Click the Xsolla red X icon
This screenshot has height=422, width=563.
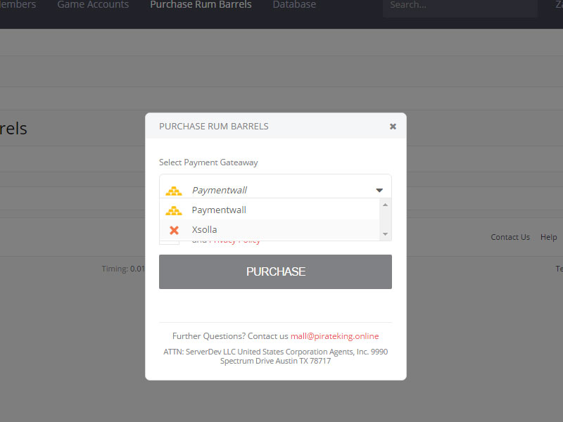point(174,230)
